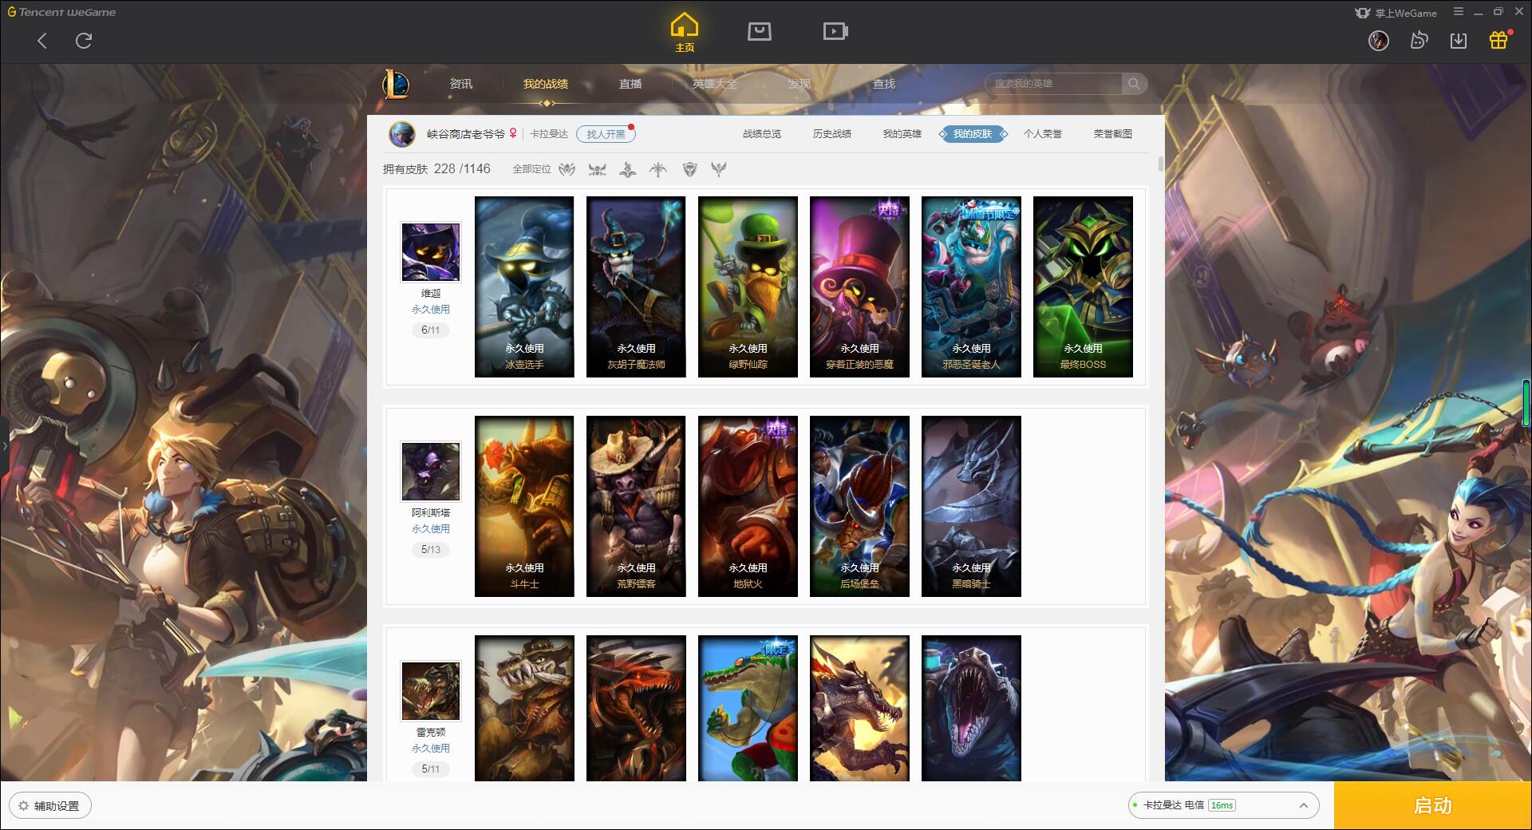Click the 阿利斯塔 champion portrait
The width and height of the screenshot is (1532, 830).
pos(431,472)
